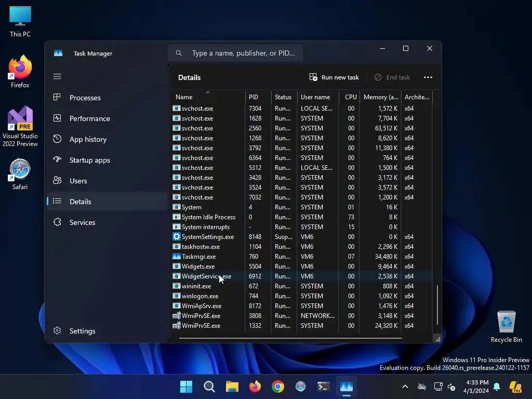Image resolution: width=532 pixels, height=399 pixels.
Task: Switch to the Performance page
Action: [107, 118]
